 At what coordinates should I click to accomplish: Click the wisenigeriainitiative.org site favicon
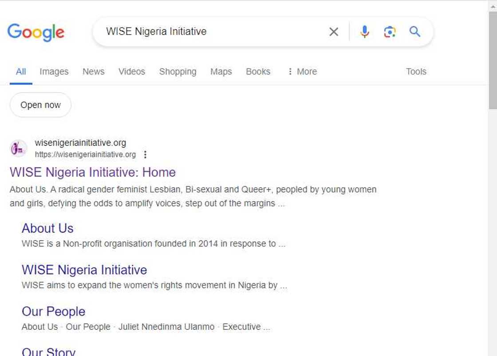coord(19,149)
